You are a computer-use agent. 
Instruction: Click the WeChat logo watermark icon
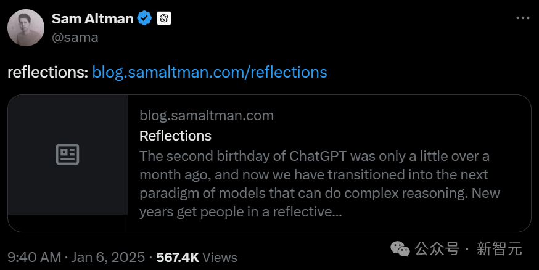[401, 249]
